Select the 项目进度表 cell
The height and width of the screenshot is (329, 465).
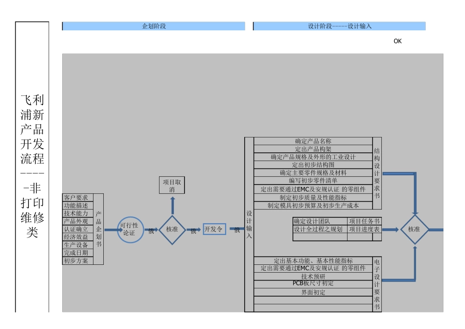(364, 229)
